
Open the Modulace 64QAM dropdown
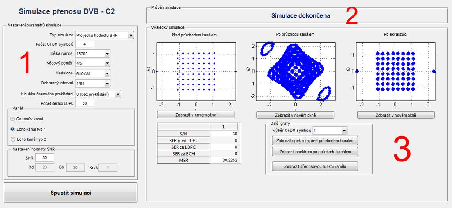tap(93, 73)
